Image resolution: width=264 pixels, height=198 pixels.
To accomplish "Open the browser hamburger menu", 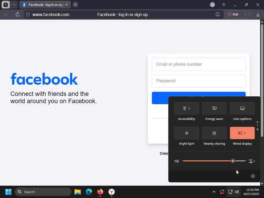I will point(224,5).
